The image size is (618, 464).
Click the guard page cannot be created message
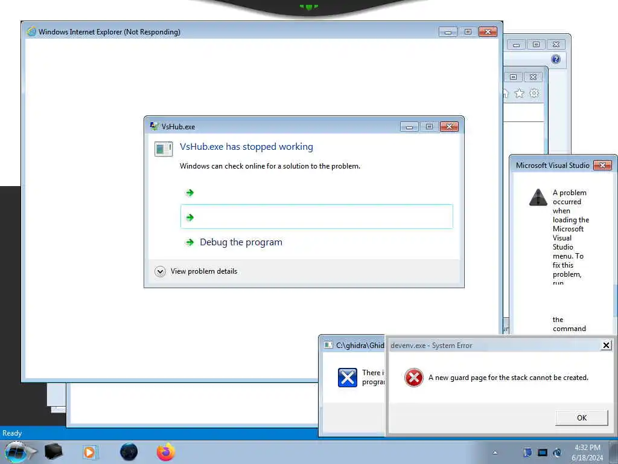(x=508, y=378)
